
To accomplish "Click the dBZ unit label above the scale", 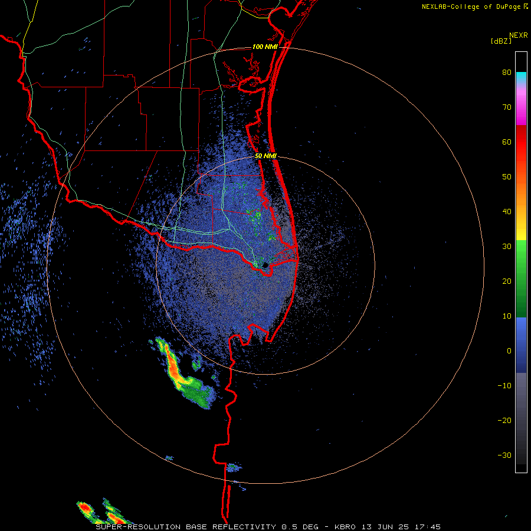I will [x=501, y=41].
